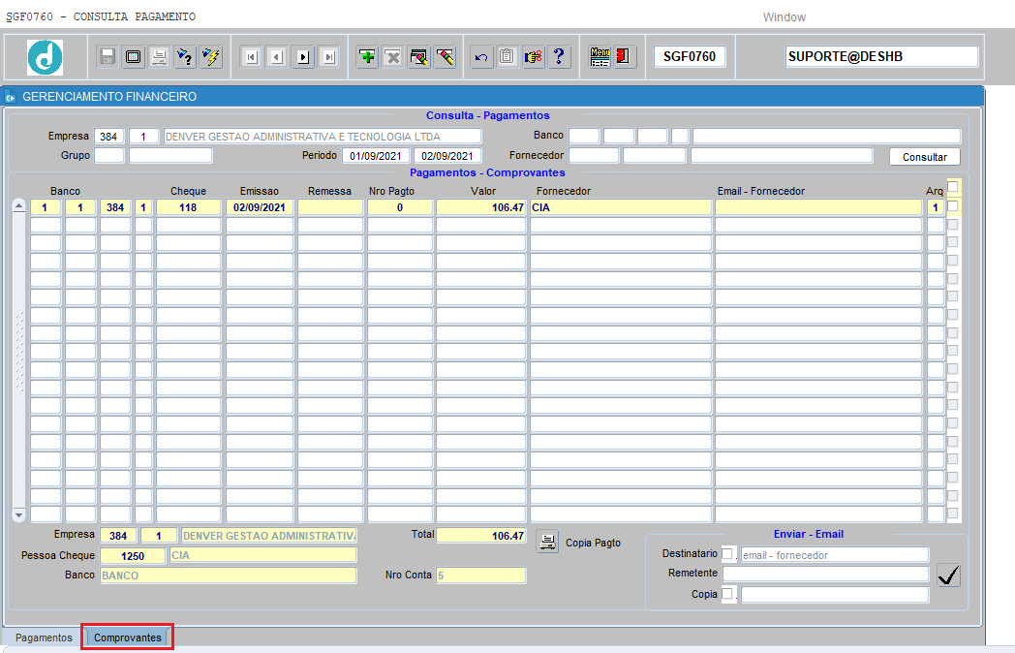Click the Save diskette toolbar icon
This screenshot has width=1015, height=653.
click(x=108, y=57)
